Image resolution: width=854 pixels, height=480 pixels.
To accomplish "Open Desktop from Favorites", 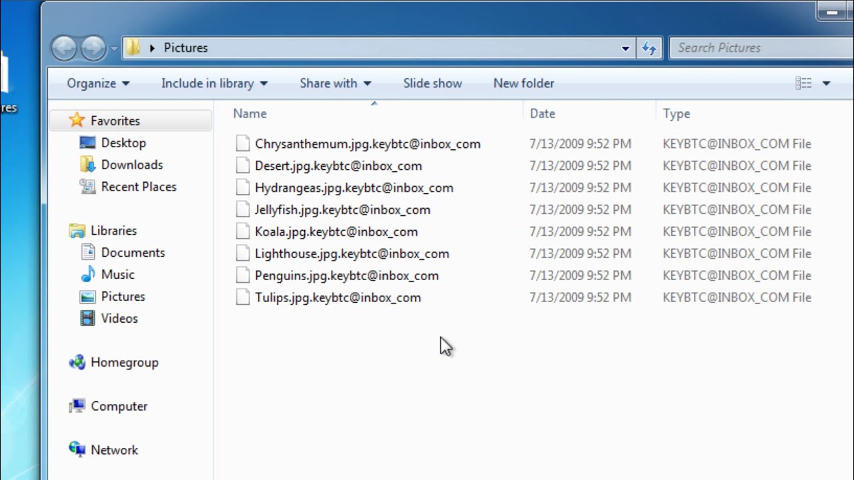I will (x=123, y=143).
